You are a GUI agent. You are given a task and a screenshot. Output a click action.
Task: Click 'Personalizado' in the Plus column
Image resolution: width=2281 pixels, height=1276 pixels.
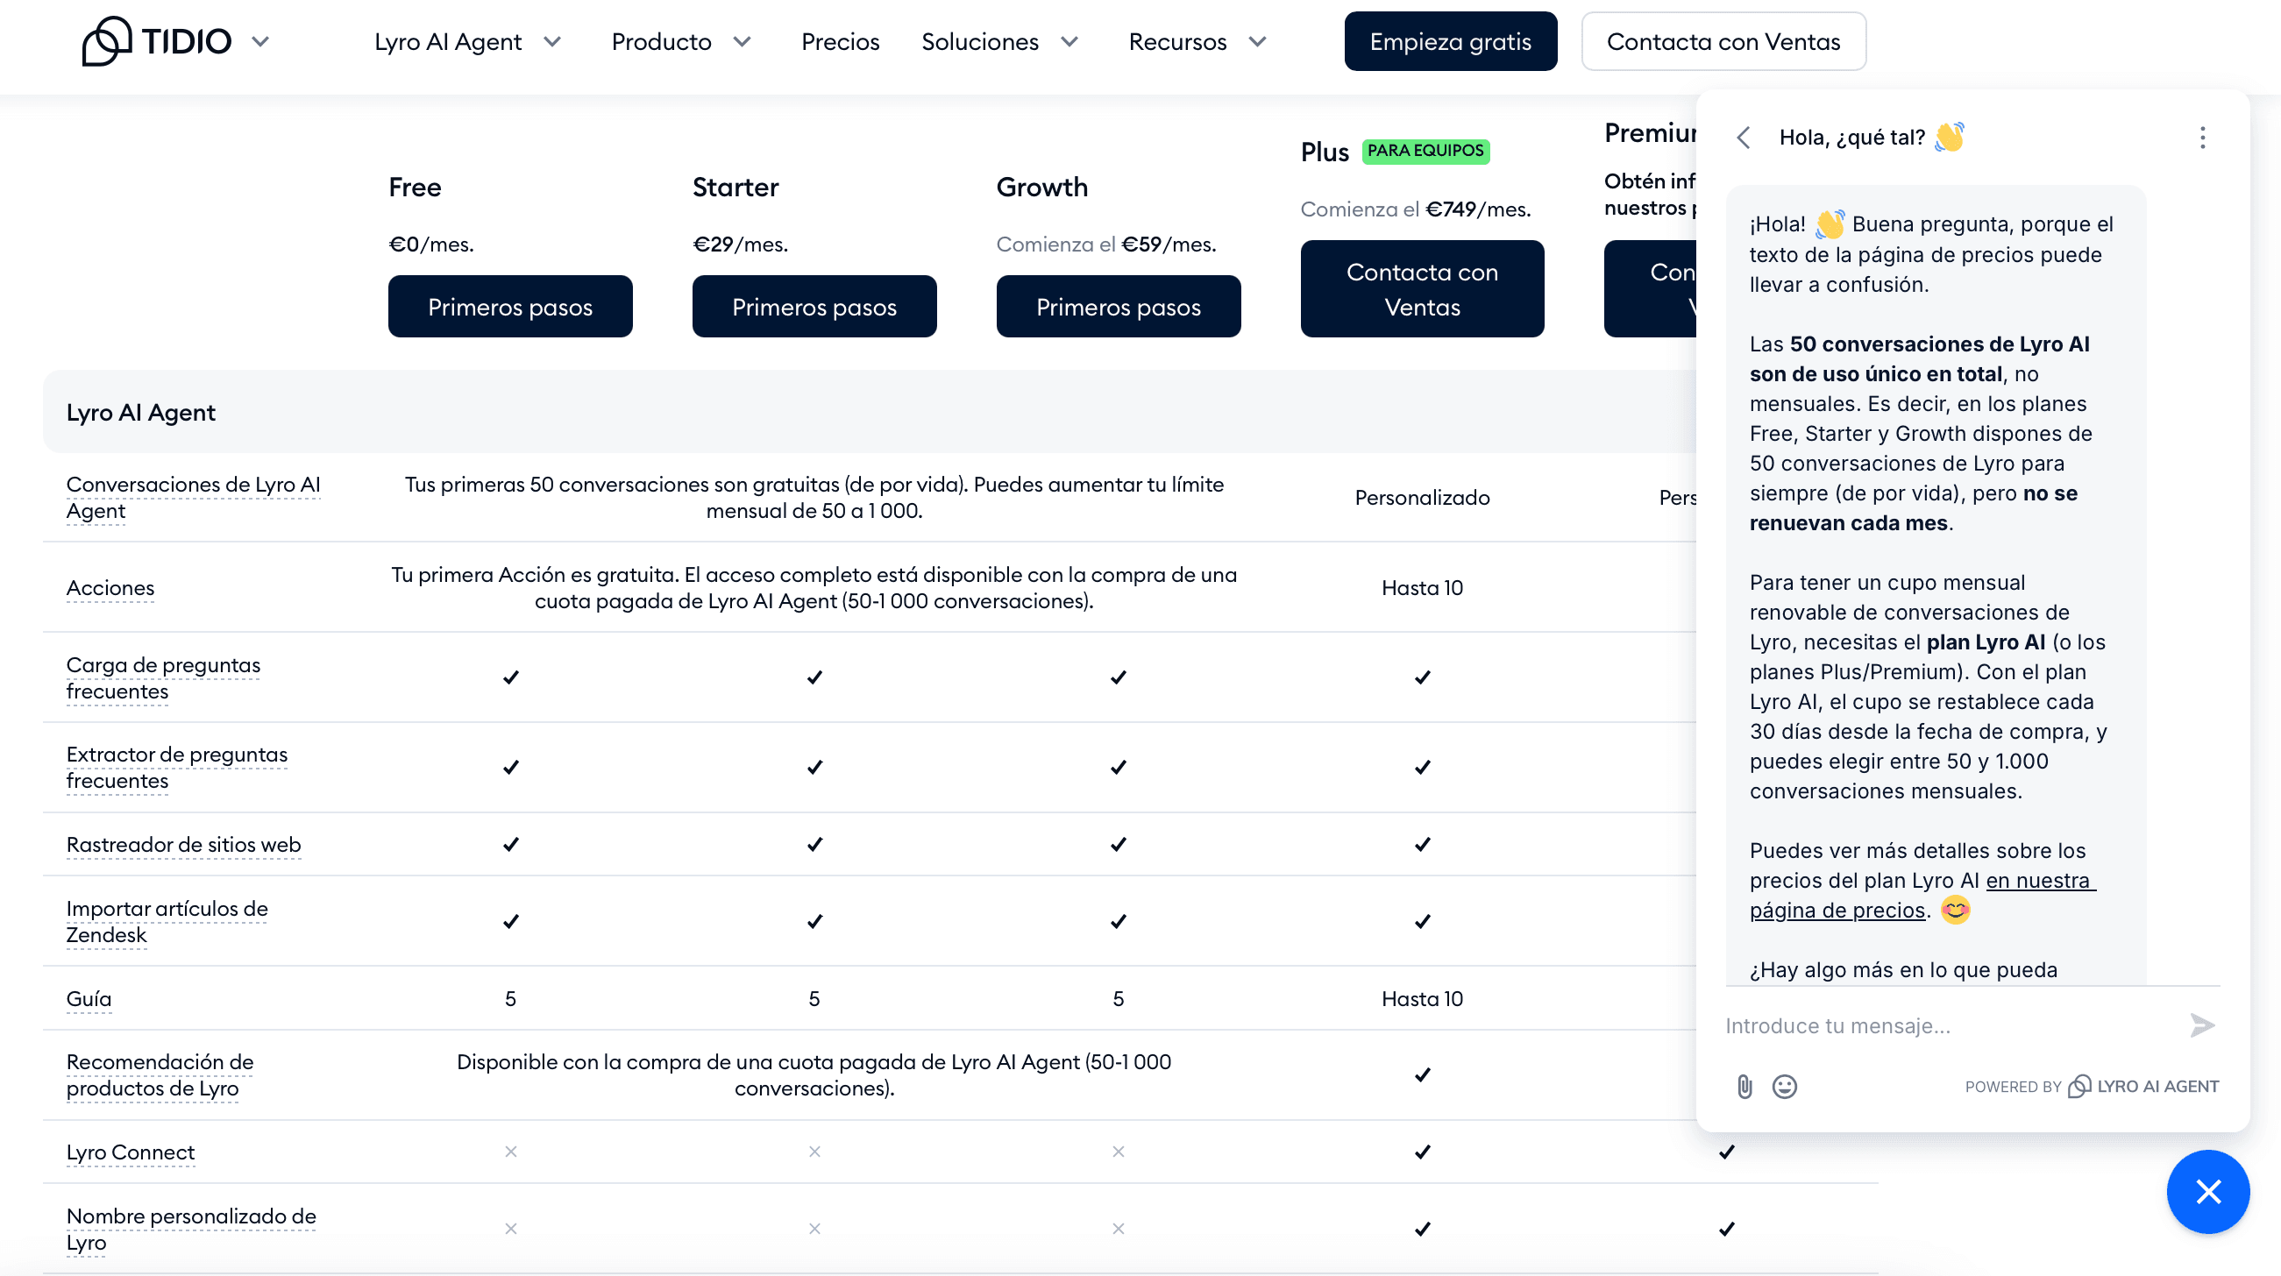tap(1422, 497)
